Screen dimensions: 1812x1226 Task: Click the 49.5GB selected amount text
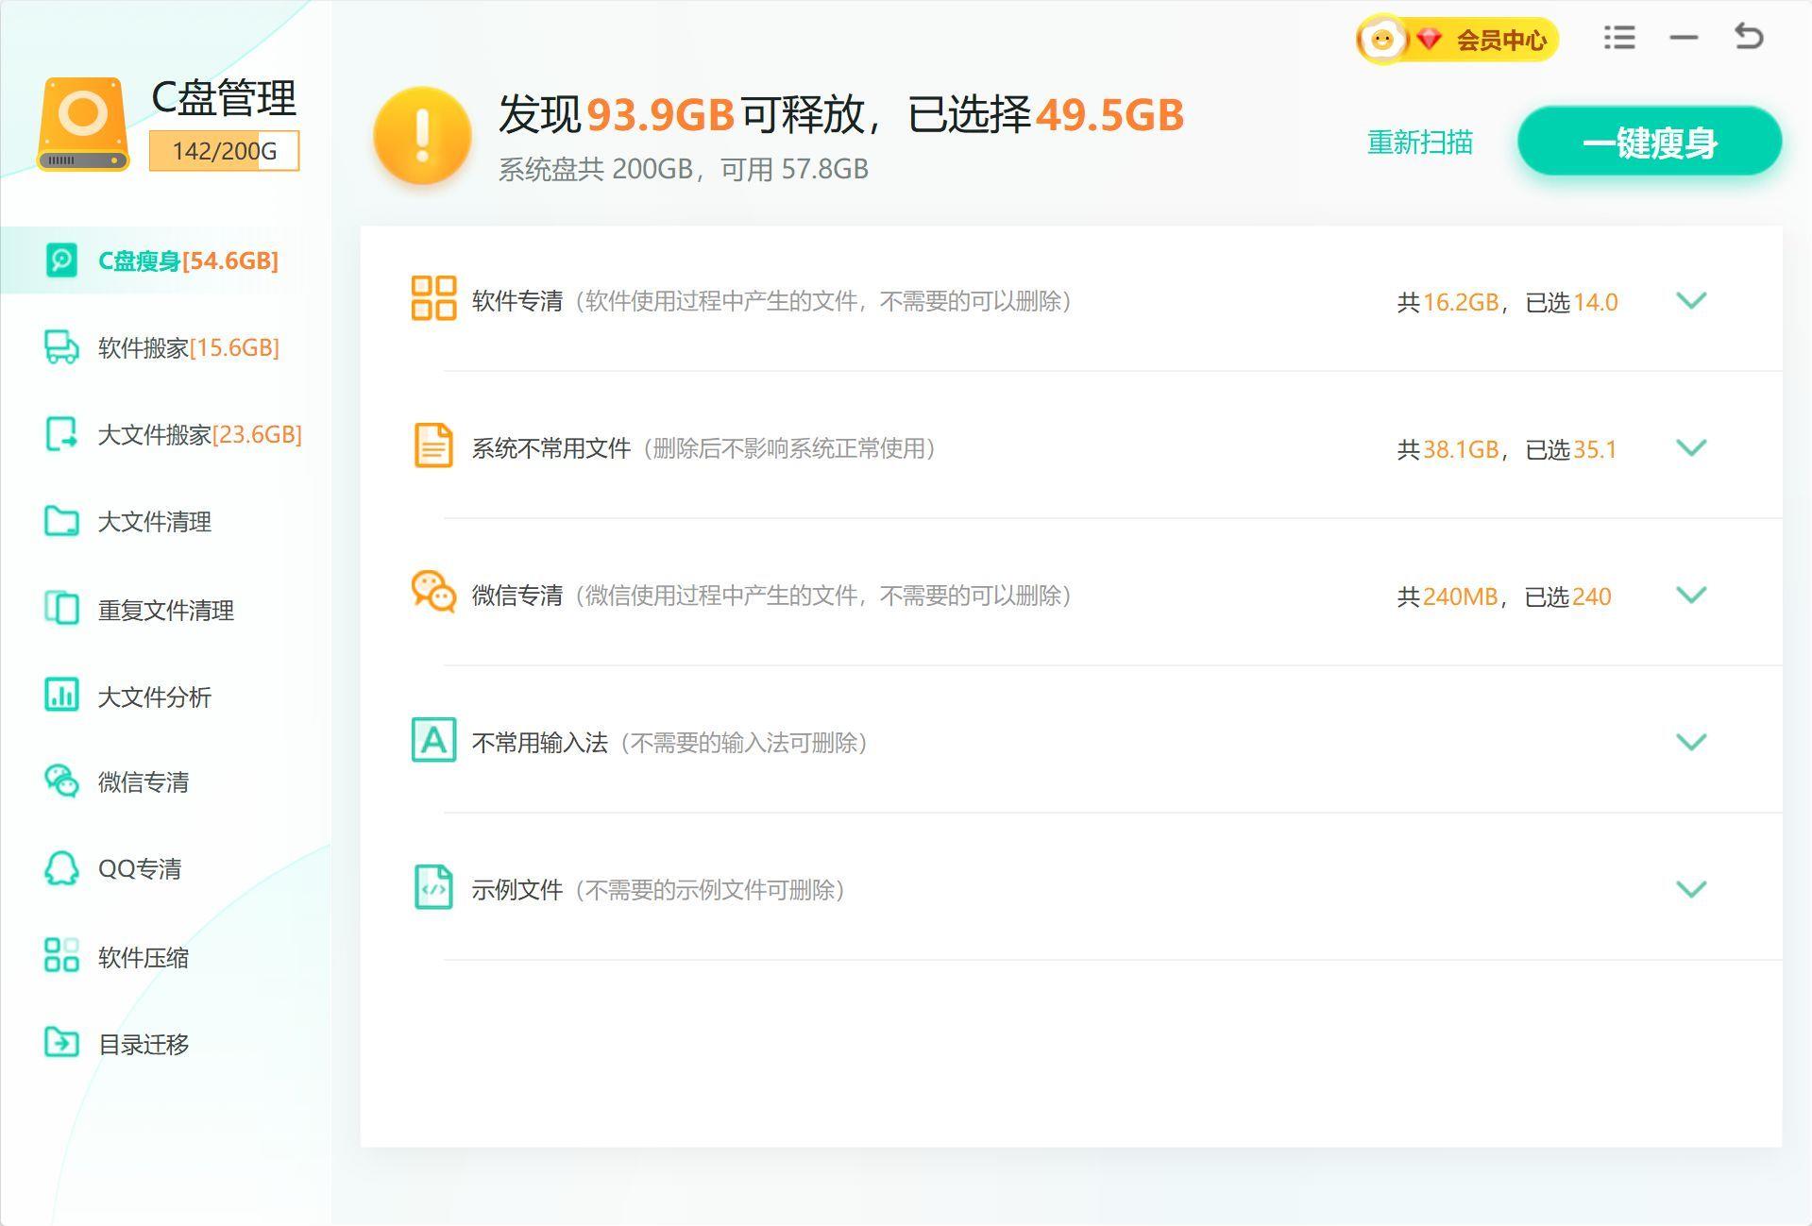click(1110, 115)
